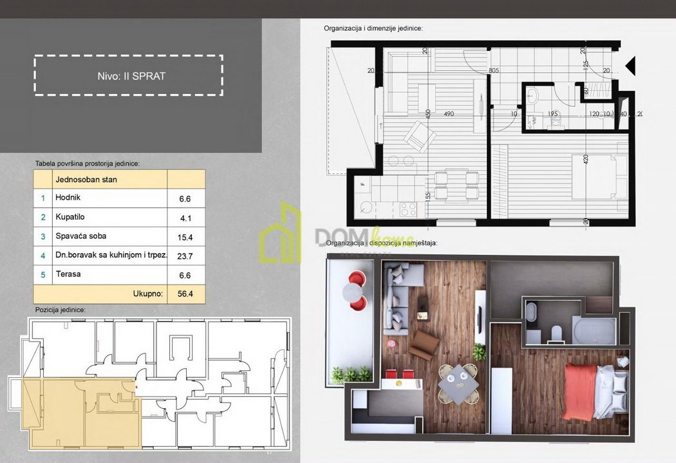Click the DOM home watermark logo
Viewport: 676px width, 463px height.
(335, 235)
